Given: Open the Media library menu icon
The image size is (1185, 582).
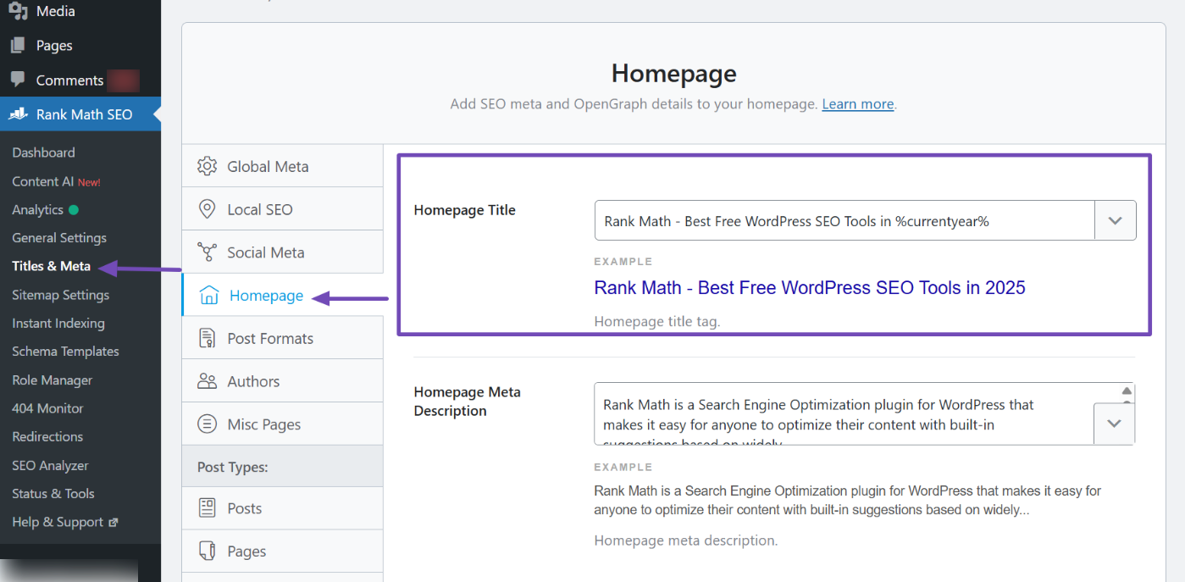Looking at the screenshot, I should (x=18, y=11).
